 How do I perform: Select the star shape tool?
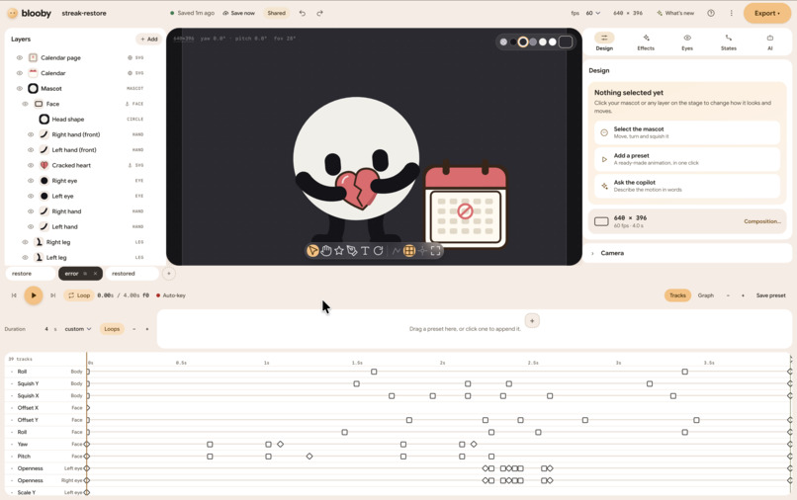pos(339,251)
